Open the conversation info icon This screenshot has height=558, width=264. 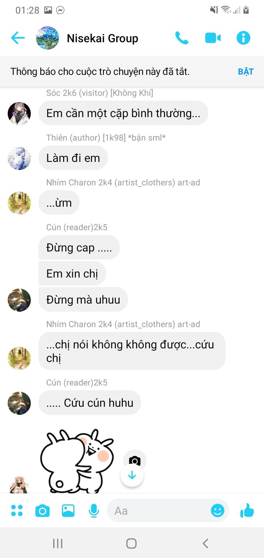(x=243, y=38)
